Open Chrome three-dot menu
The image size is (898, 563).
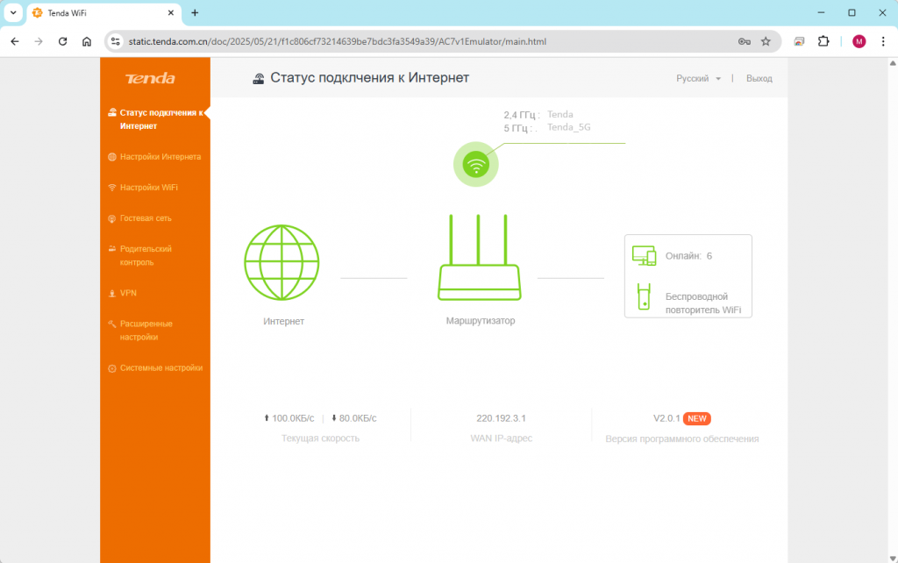tap(883, 41)
